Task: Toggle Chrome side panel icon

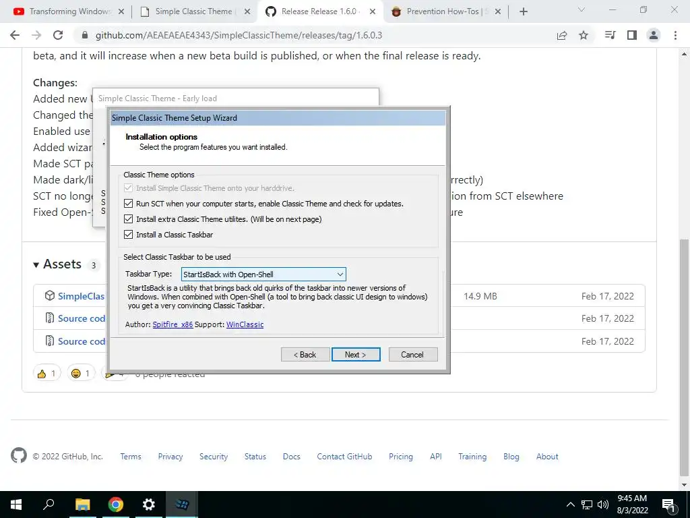Action: [x=632, y=35]
